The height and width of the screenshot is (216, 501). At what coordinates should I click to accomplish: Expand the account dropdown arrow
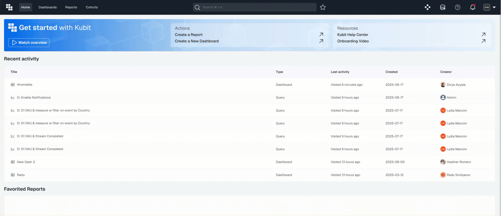click(x=494, y=7)
